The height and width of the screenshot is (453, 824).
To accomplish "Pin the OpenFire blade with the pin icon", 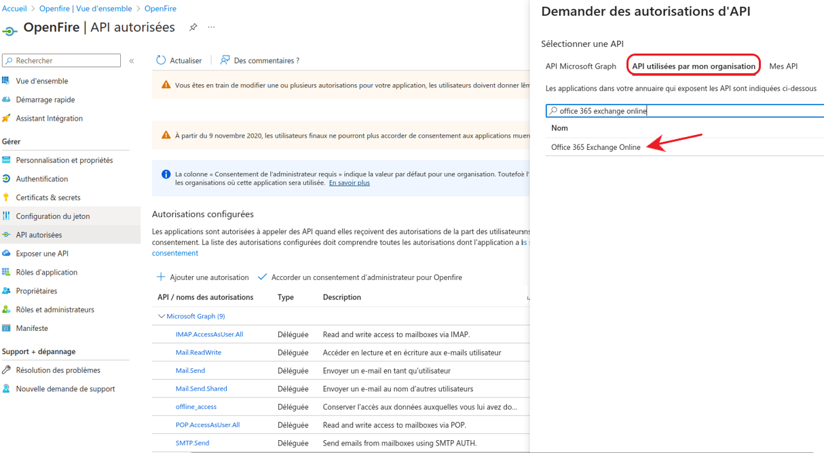I will [x=193, y=27].
